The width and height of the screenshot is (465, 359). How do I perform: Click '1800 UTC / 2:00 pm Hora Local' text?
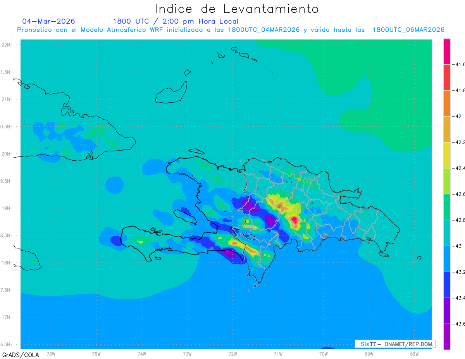(x=176, y=22)
